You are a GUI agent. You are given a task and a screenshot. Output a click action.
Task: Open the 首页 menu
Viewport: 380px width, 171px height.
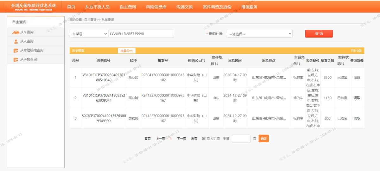(x=71, y=7)
